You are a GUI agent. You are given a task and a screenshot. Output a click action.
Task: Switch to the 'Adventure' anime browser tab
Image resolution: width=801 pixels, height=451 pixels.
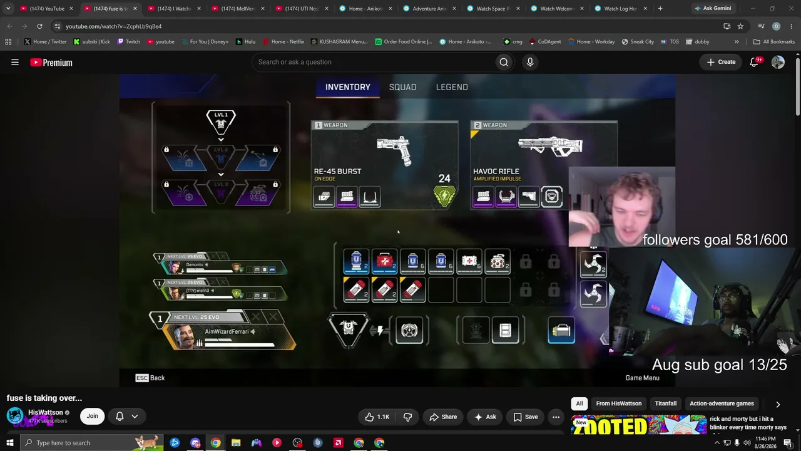pos(429,9)
